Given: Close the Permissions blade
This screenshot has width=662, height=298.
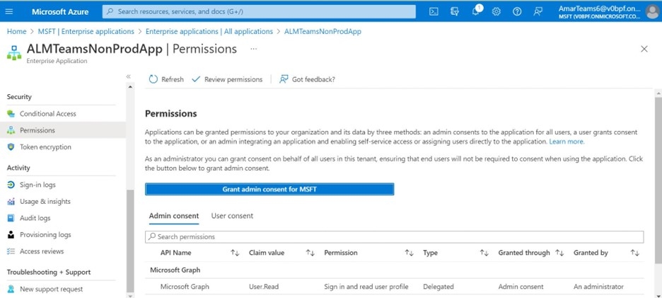Looking at the screenshot, I should 644,49.
